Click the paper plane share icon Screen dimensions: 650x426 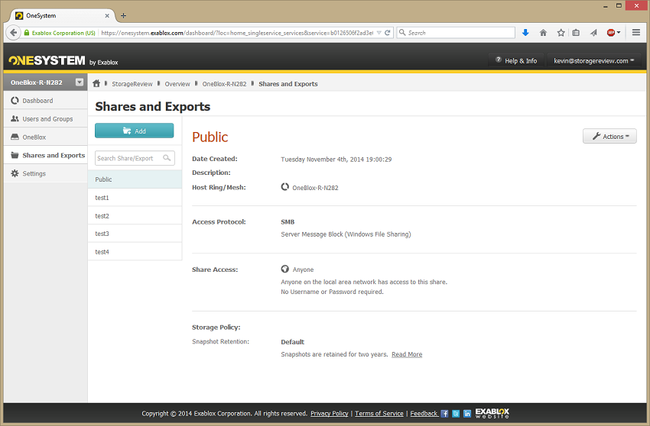[593, 33]
